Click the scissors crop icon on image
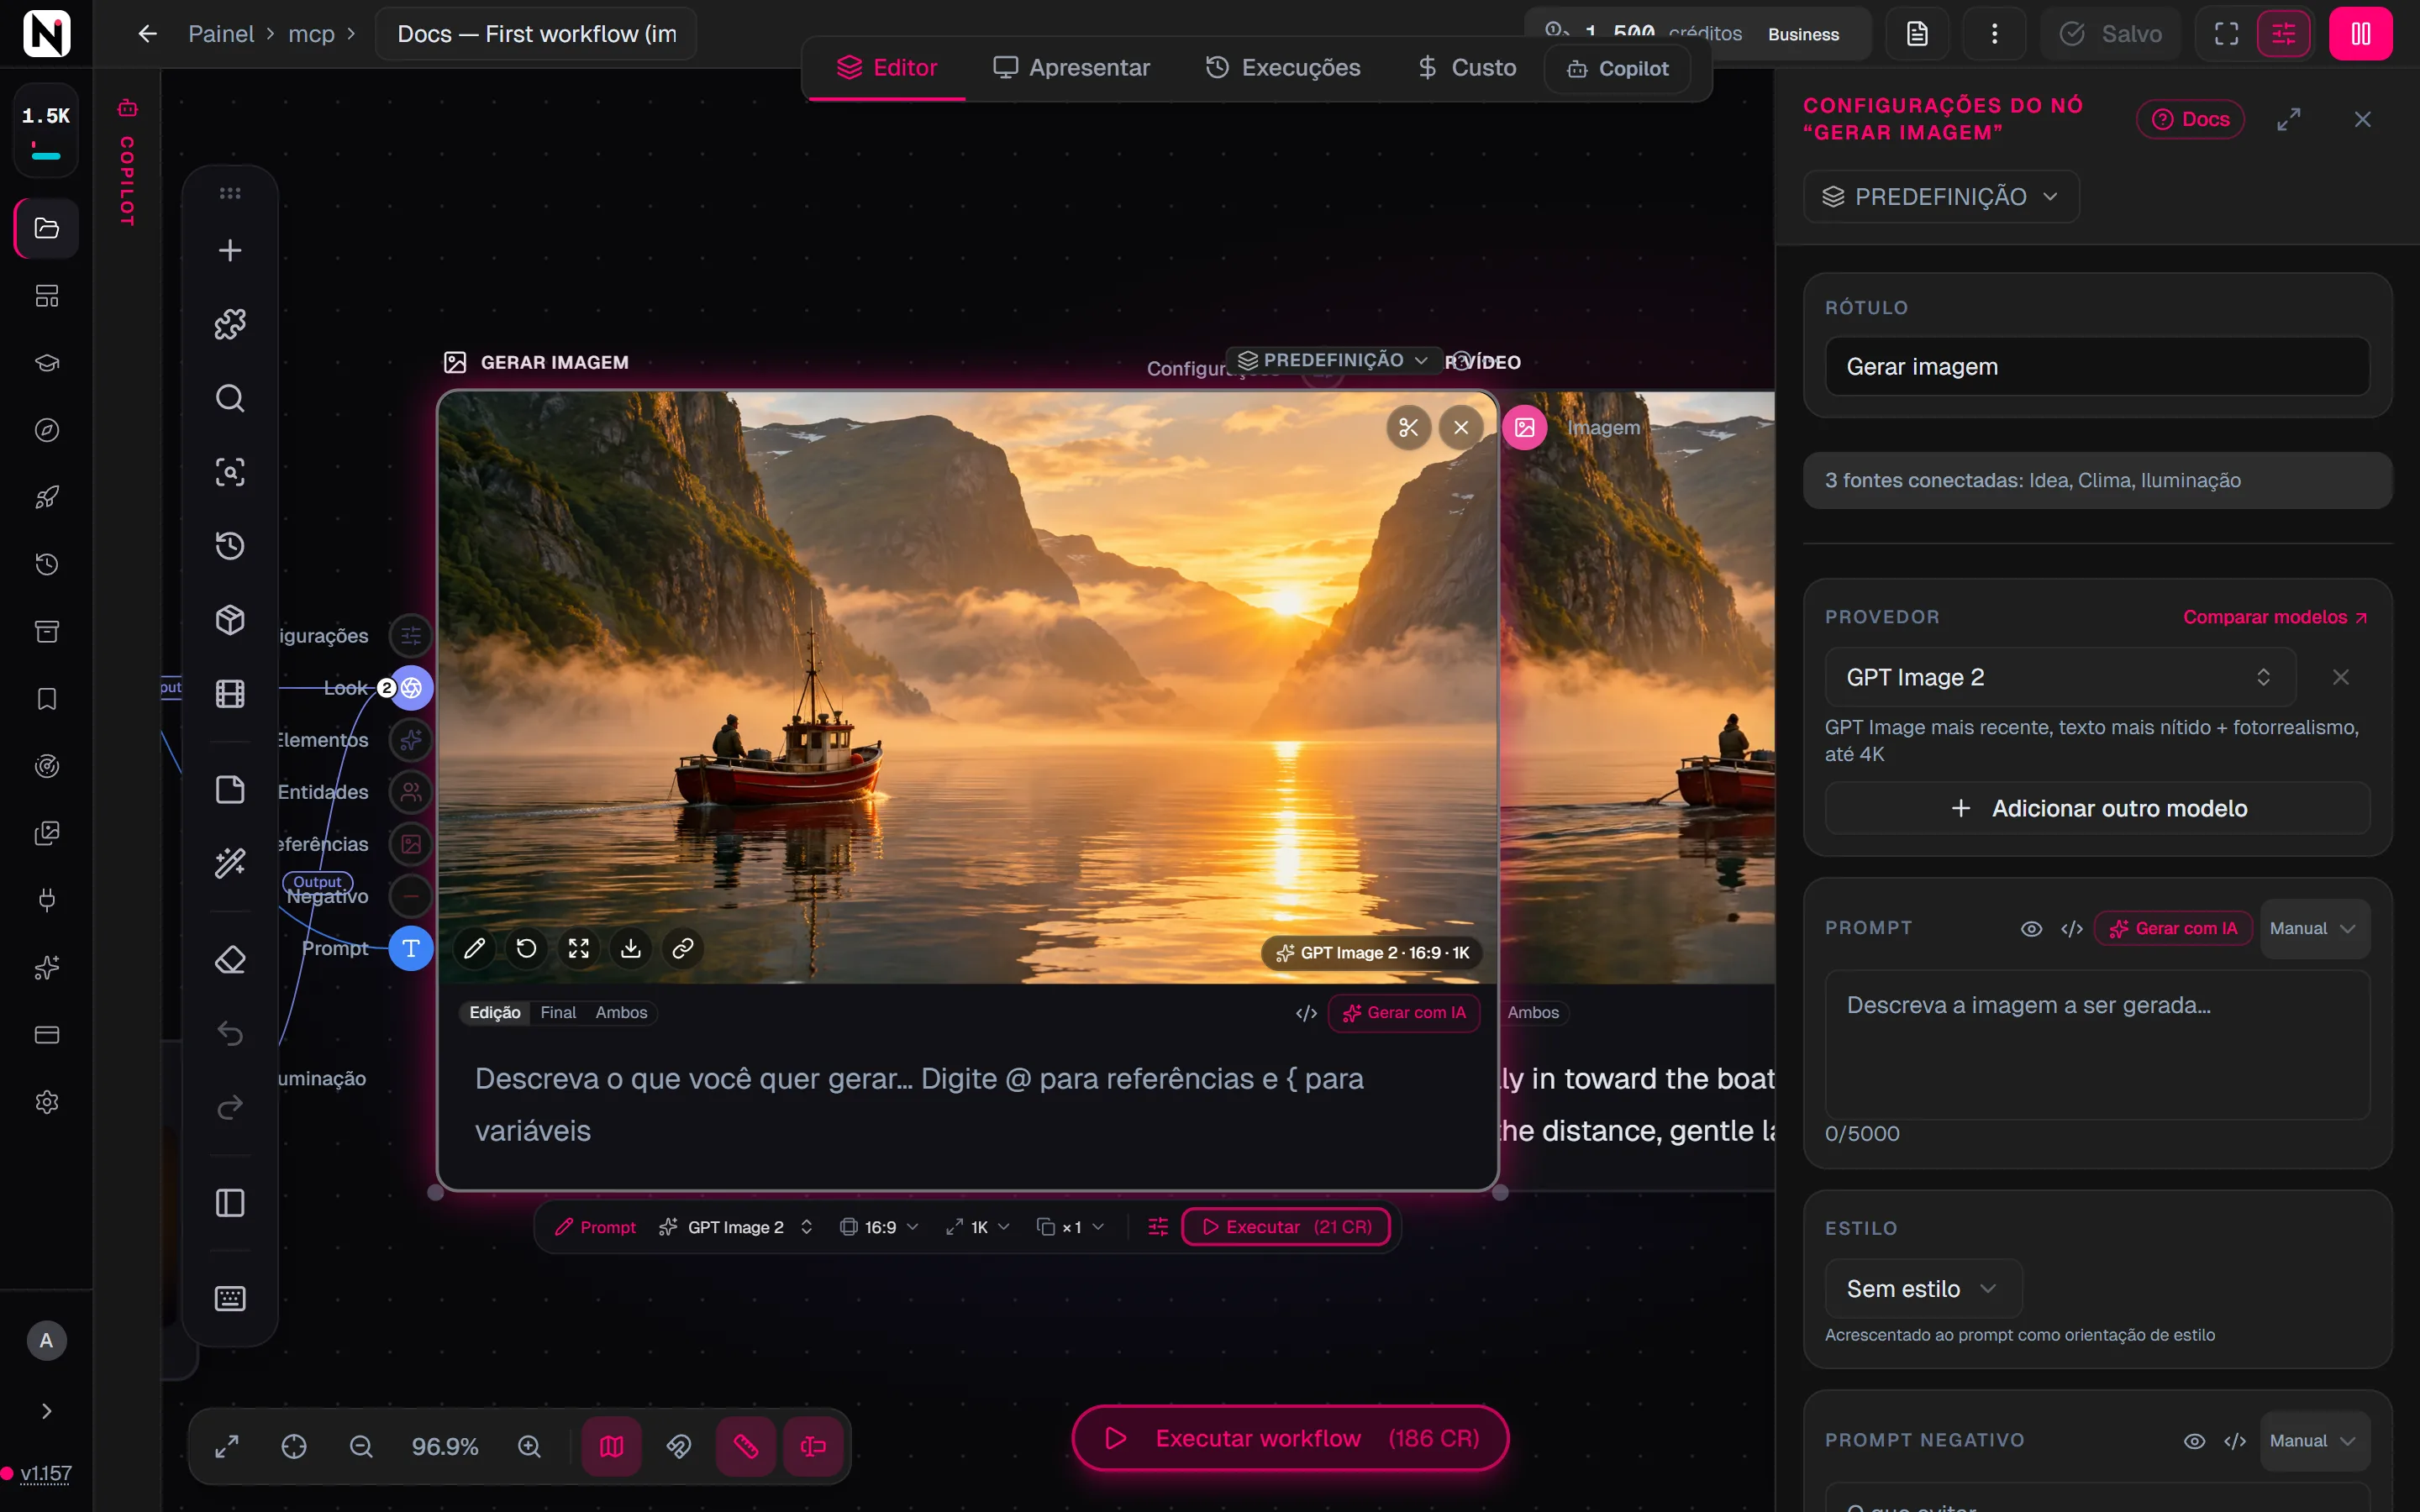Viewport: 2420px width, 1512px height. 1408,428
